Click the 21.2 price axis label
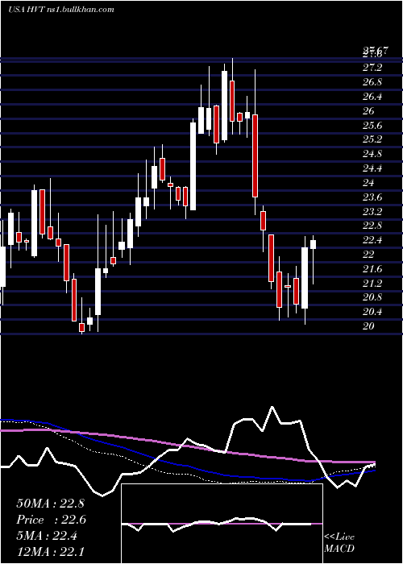 click(372, 284)
